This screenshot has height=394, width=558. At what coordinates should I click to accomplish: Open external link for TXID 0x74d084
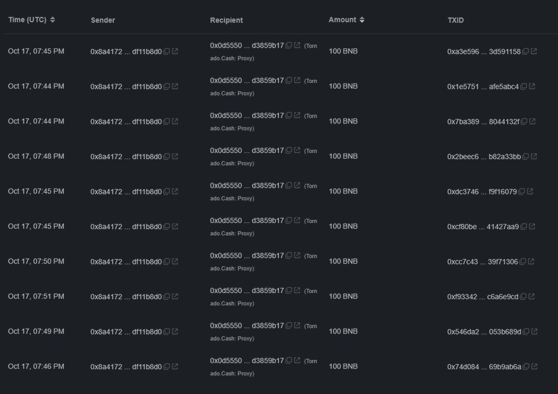(x=534, y=367)
